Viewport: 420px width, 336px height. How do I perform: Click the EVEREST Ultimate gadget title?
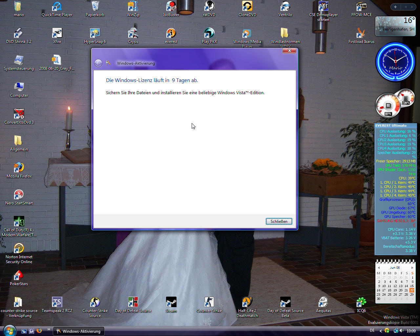391,125
